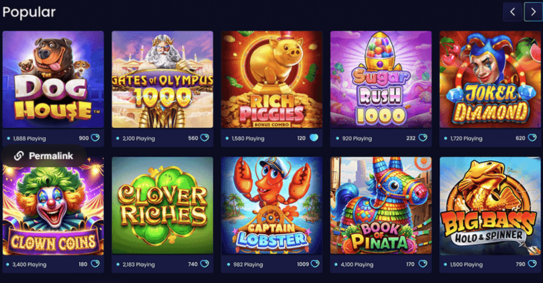Like Sugar Rush 1000 with heart icon
This screenshot has width=543, height=283.
point(423,138)
